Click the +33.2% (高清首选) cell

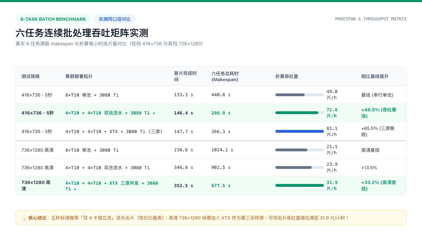point(379,185)
